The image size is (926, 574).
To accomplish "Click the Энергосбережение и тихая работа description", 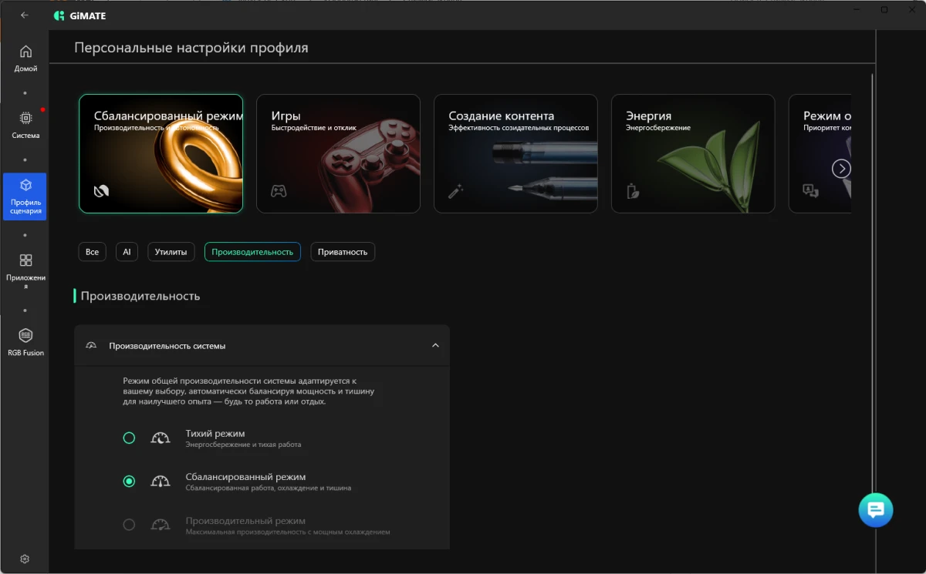I will (x=243, y=445).
